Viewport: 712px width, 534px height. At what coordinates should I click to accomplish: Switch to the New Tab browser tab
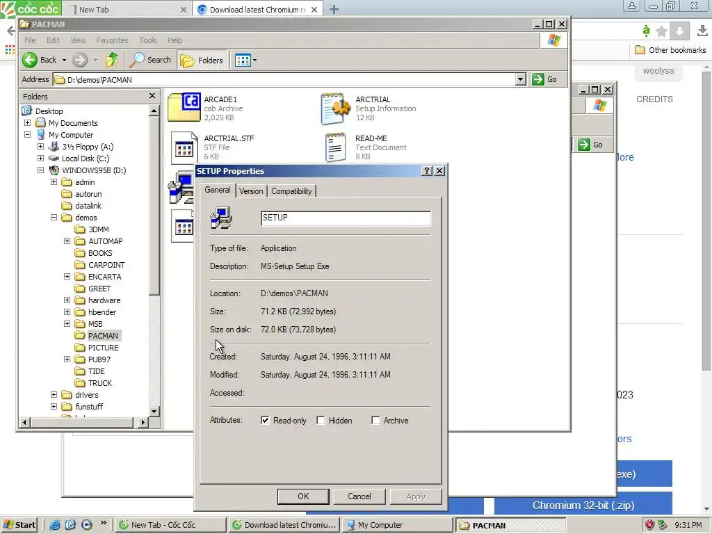(x=126, y=10)
